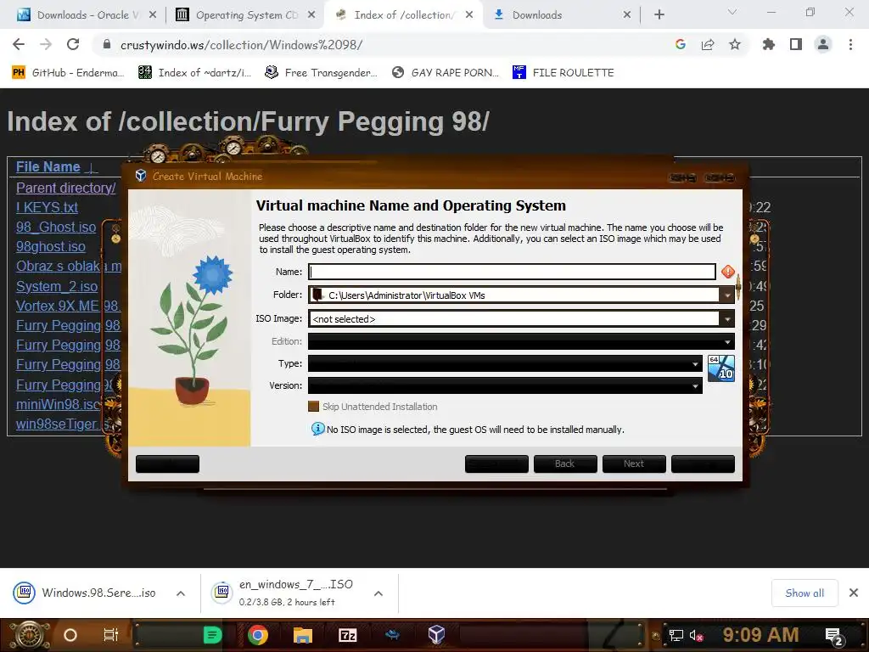Focus the virtual machine Name field
Viewport: 869px width, 652px height.
click(x=512, y=272)
